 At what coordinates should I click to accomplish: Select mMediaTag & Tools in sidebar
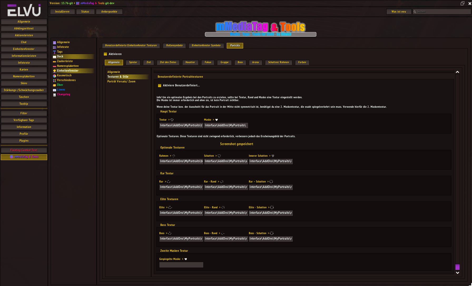tap(24, 157)
